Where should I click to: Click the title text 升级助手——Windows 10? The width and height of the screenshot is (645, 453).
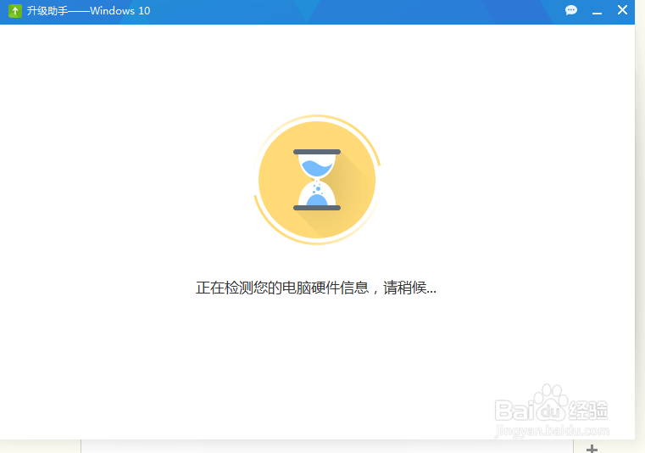pyautogui.click(x=88, y=11)
